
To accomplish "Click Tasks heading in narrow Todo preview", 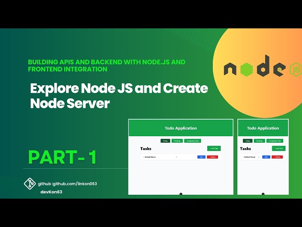I will 245,148.
